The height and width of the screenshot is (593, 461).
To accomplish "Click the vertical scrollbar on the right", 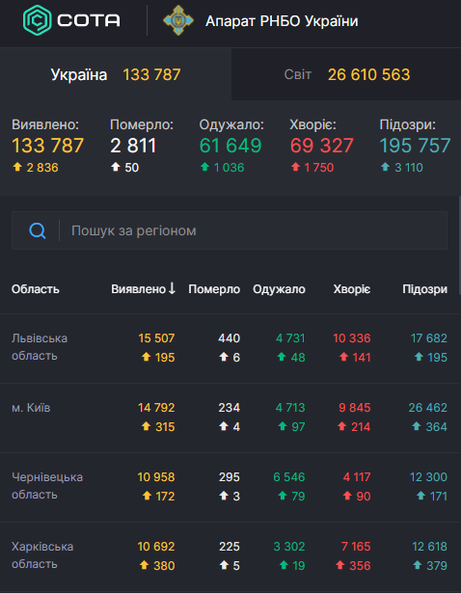I will coord(459,246).
